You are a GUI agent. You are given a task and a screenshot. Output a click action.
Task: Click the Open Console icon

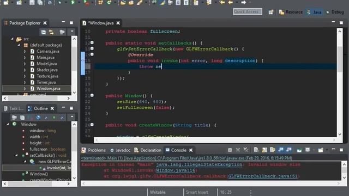click(321, 150)
